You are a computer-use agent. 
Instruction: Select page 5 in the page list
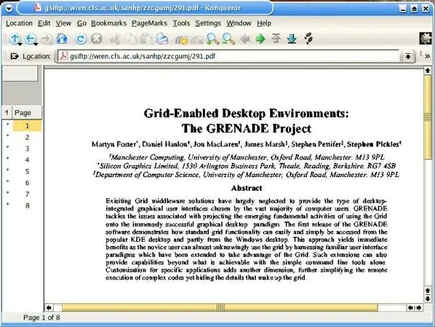click(x=27, y=171)
